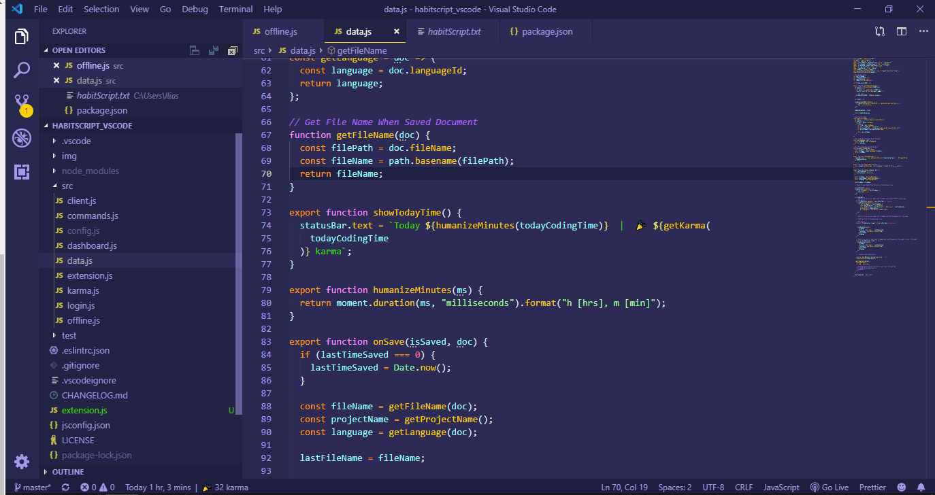Open the Terminal menu
935x495 pixels.
point(235,10)
